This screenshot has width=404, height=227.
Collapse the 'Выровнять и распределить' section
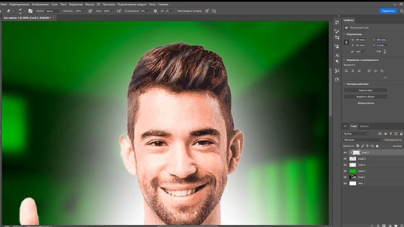[345, 60]
